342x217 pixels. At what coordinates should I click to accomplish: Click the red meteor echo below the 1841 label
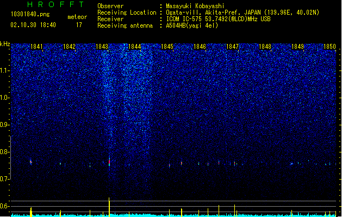(x=31, y=162)
